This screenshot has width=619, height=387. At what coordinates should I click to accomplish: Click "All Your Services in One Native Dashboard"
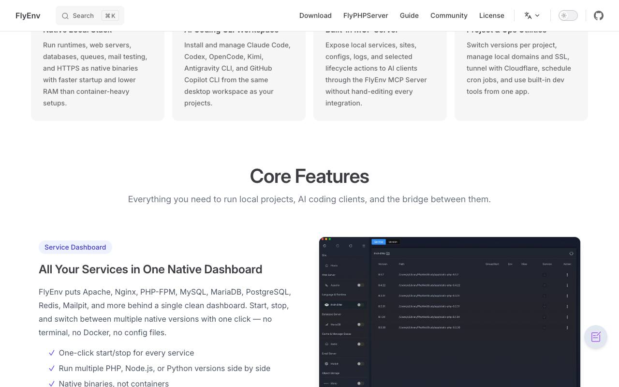click(x=150, y=269)
